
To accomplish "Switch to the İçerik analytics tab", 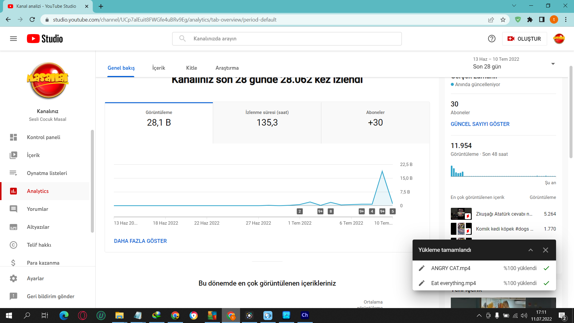I will coord(158,68).
